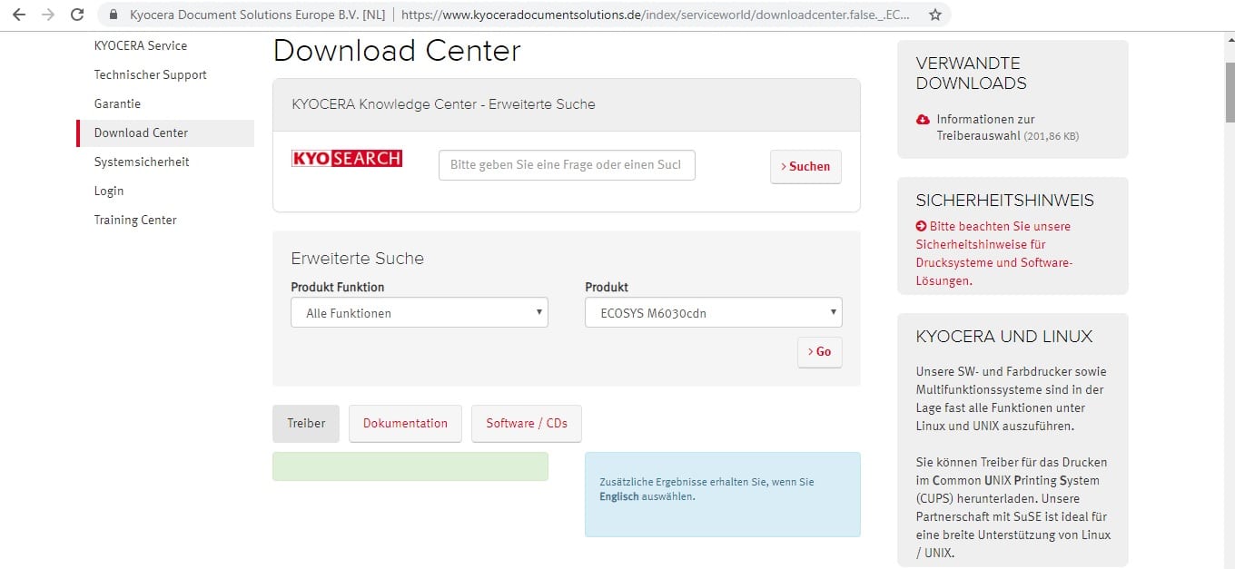Click the Go button

click(820, 352)
